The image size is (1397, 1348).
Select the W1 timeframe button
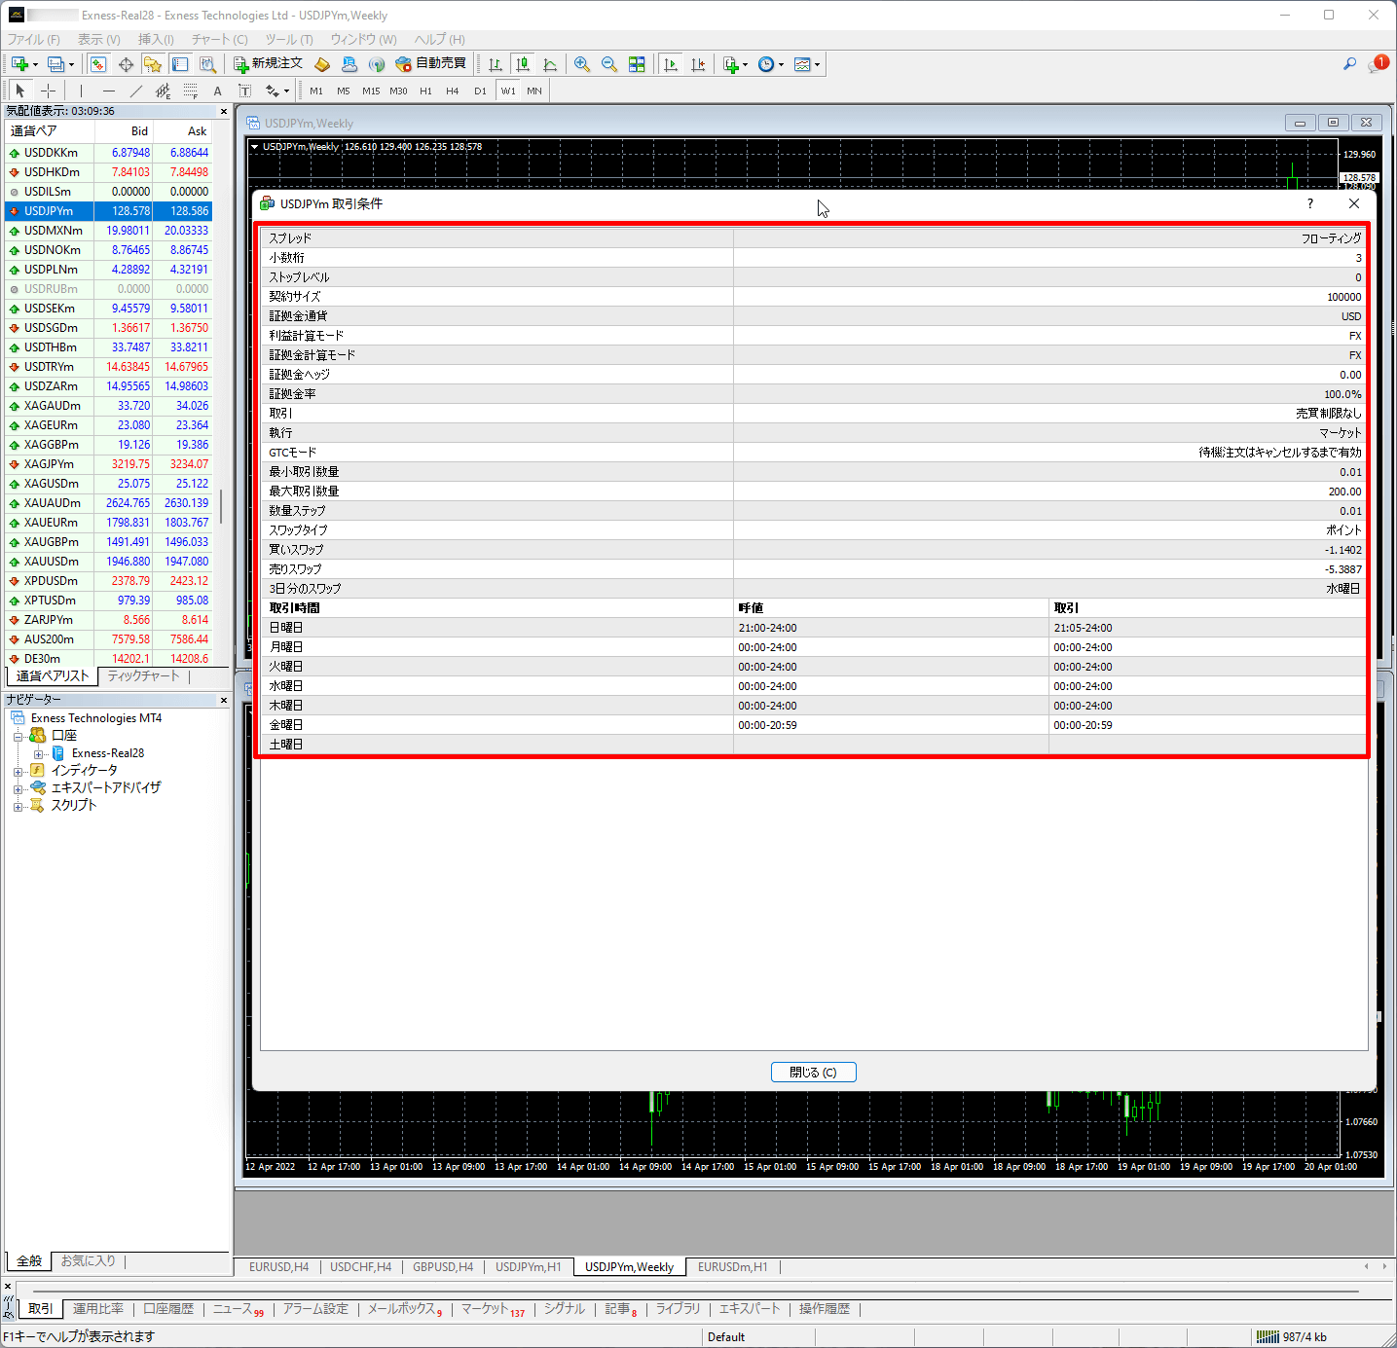[x=508, y=91]
